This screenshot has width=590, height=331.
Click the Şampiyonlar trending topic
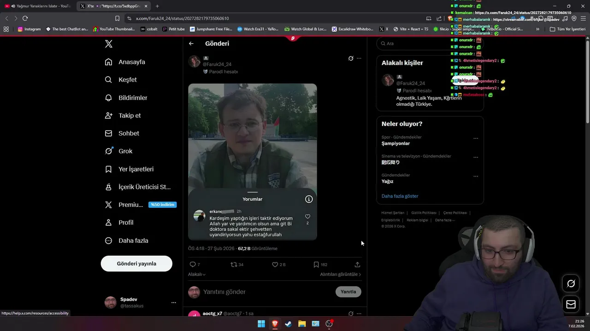tap(395, 143)
